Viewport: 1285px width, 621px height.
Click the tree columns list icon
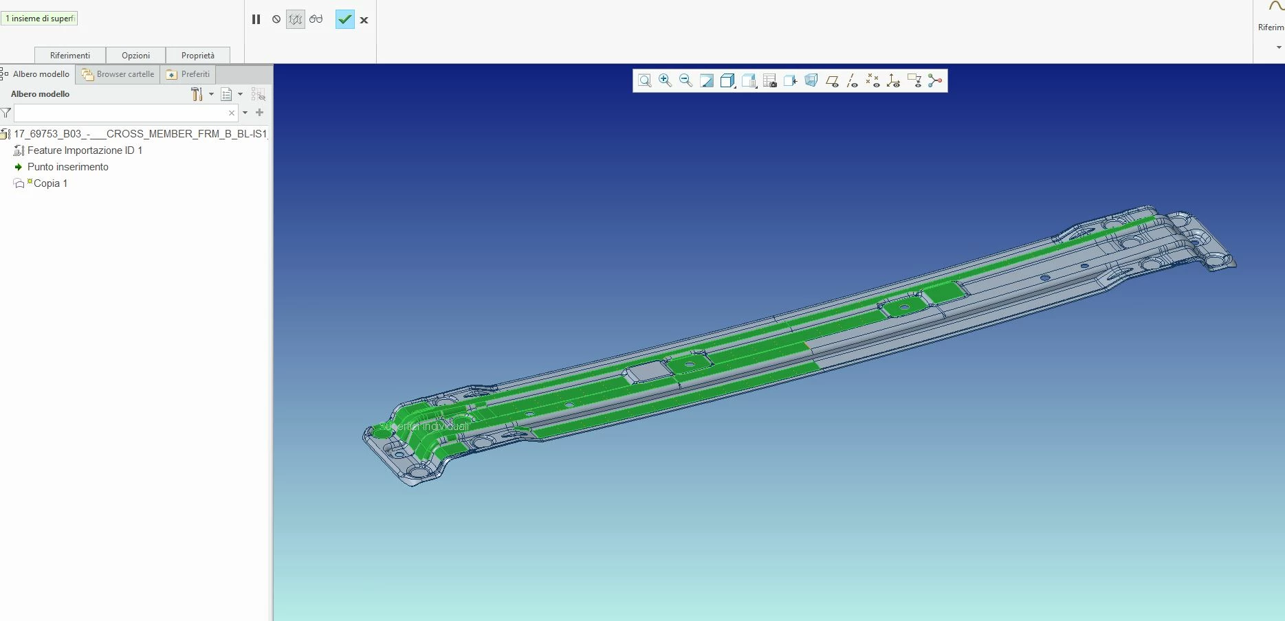click(x=227, y=94)
